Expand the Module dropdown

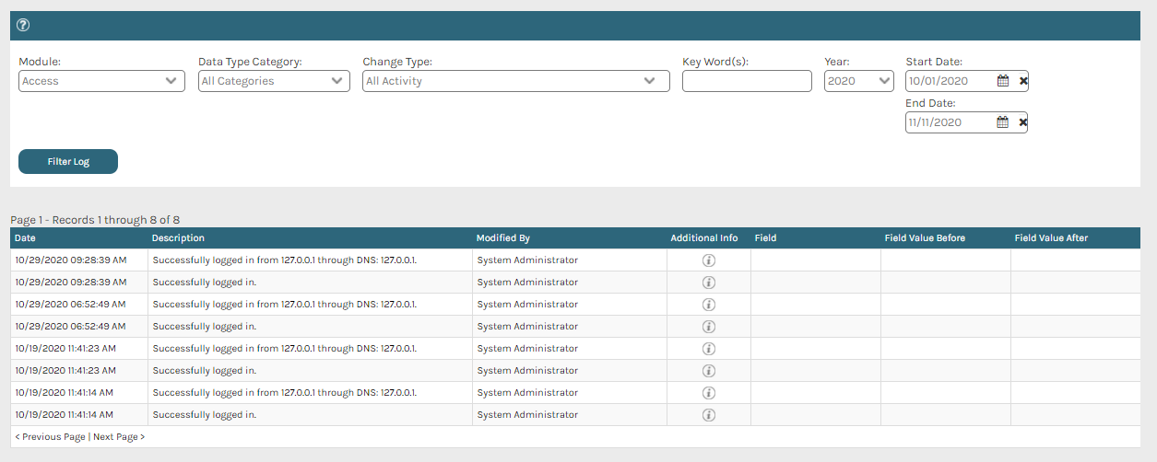tap(101, 81)
